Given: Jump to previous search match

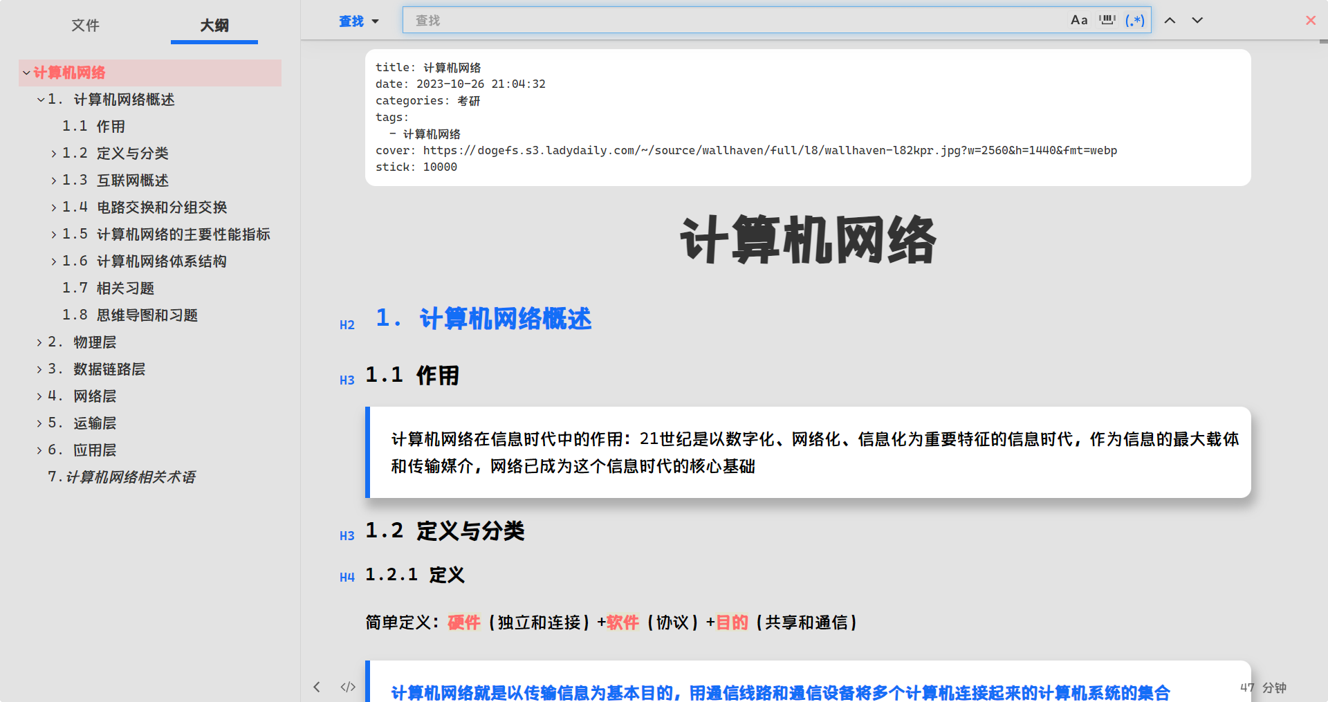Looking at the screenshot, I should (x=1170, y=20).
